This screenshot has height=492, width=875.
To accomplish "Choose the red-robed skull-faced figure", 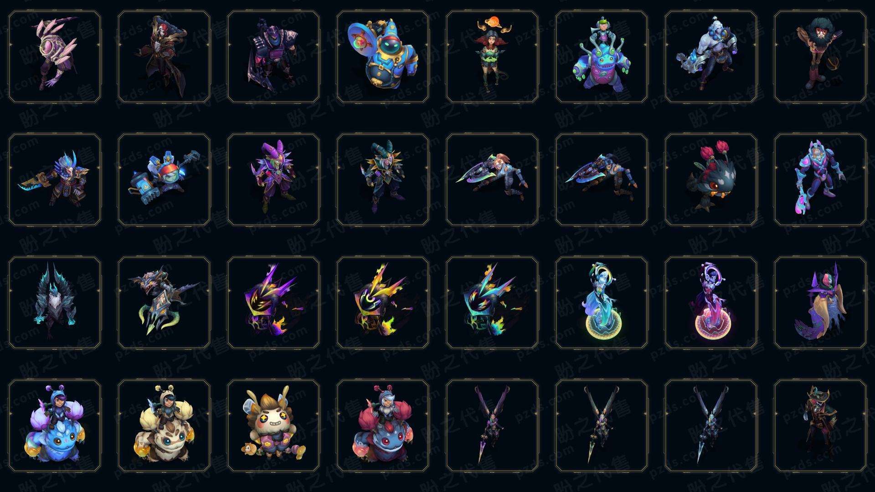I will pyautogui.click(x=164, y=57).
